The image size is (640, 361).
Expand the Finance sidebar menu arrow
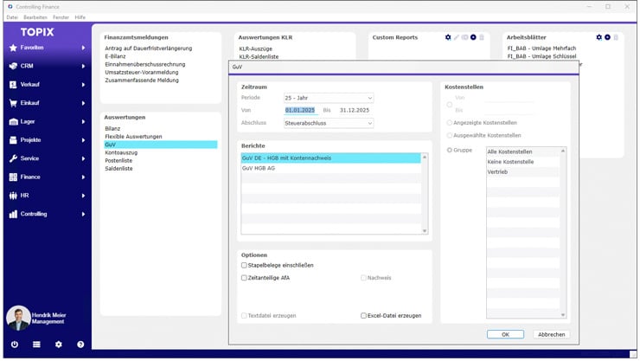pos(83,177)
